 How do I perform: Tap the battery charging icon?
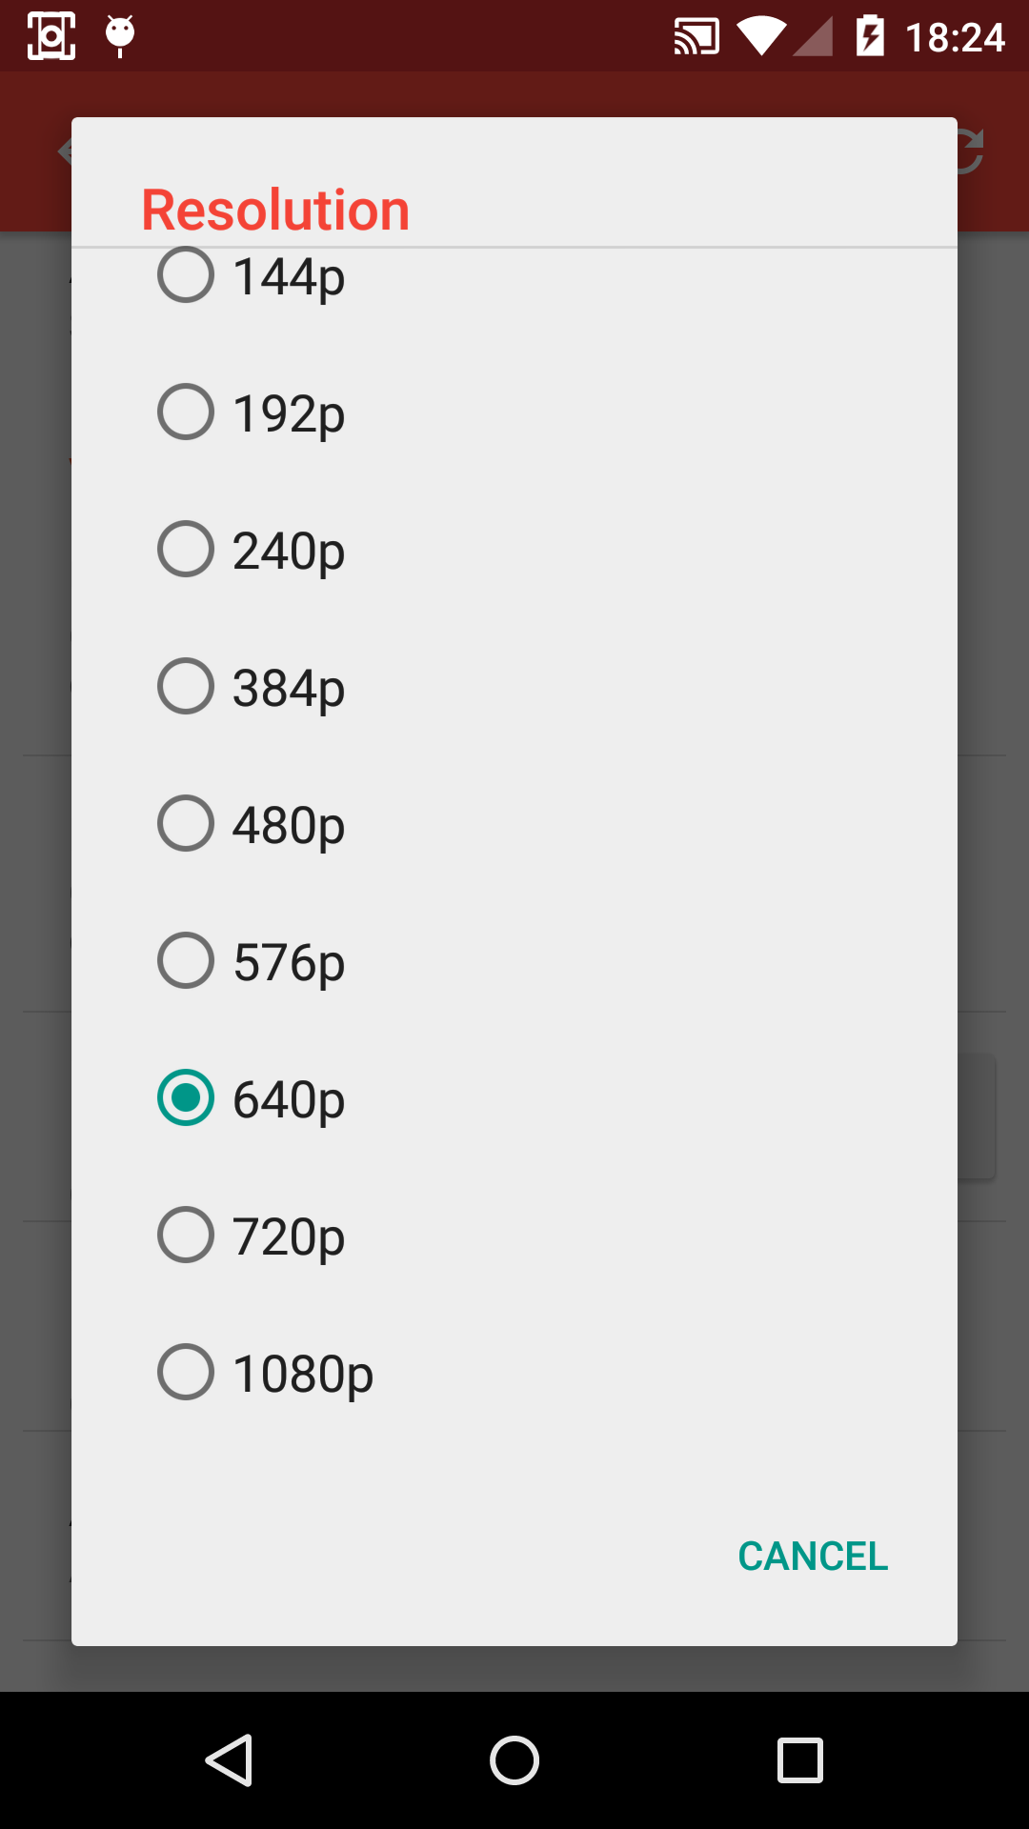[x=870, y=36]
